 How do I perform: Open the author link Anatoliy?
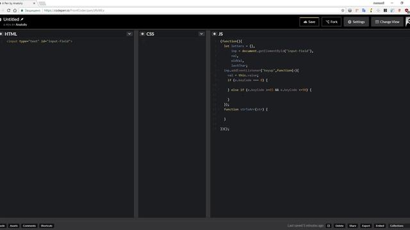pos(21,25)
